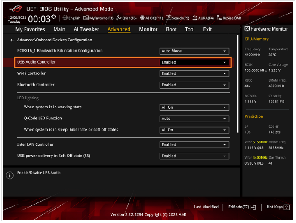Open the Exit tab

click(x=207, y=29)
